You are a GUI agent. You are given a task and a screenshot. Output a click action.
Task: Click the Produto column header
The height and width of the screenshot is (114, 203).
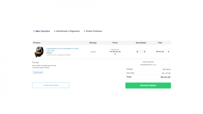37,43
